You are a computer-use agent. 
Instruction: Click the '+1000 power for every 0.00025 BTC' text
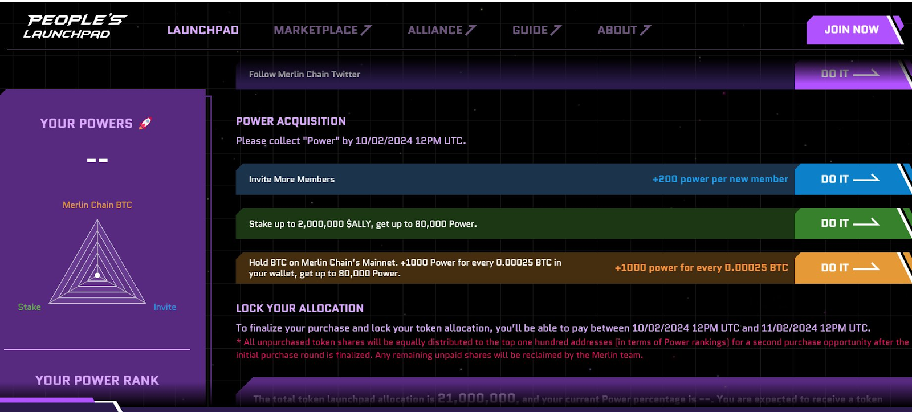coord(701,268)
